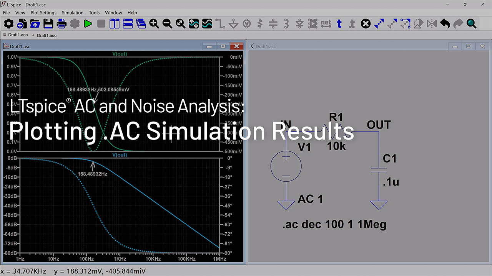Create a new schematic with the toolbar icon

click(22, 24)
